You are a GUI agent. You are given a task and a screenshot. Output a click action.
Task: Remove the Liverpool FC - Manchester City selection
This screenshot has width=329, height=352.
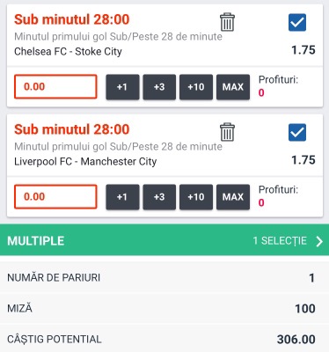pos(227,132)
